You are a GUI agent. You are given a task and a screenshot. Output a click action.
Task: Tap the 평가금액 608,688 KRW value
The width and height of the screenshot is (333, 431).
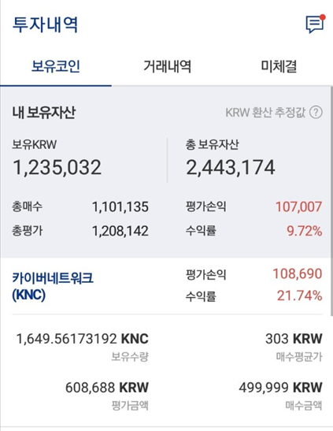point(107,388)
